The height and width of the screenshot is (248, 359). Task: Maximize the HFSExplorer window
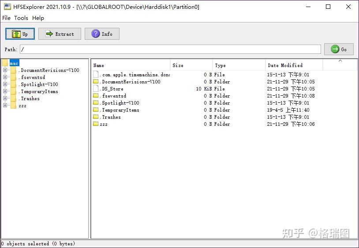[328, 7]
